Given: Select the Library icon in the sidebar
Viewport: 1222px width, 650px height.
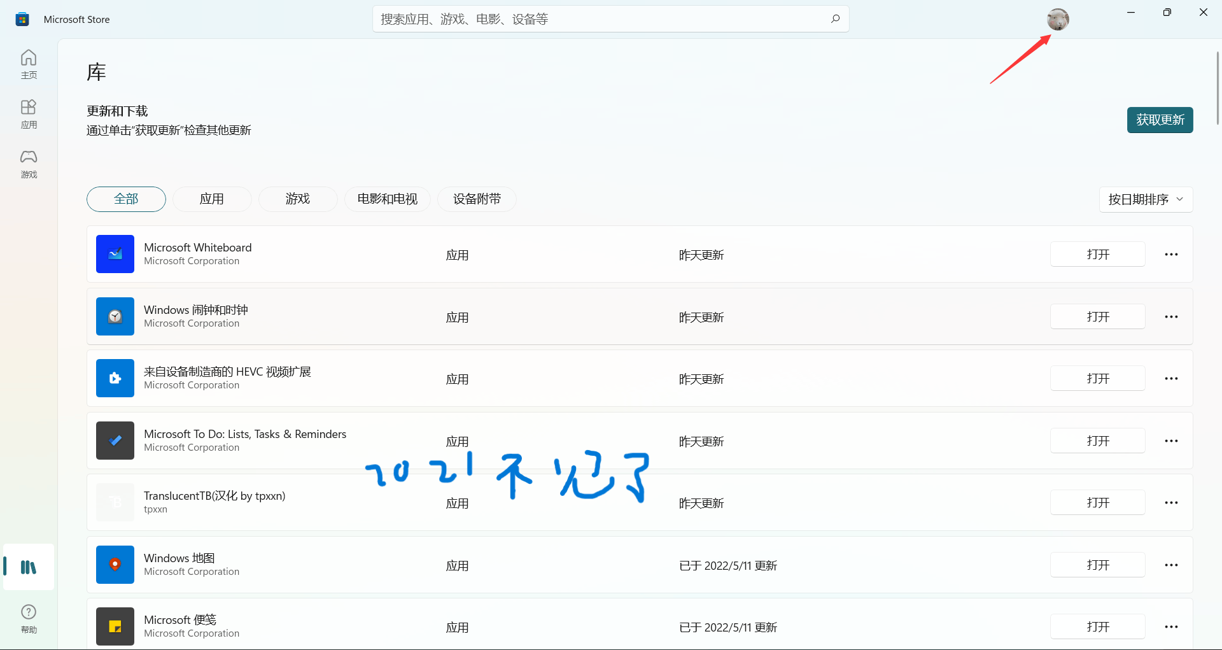Looking at the screenshot, I should click(x=29, y=567).
